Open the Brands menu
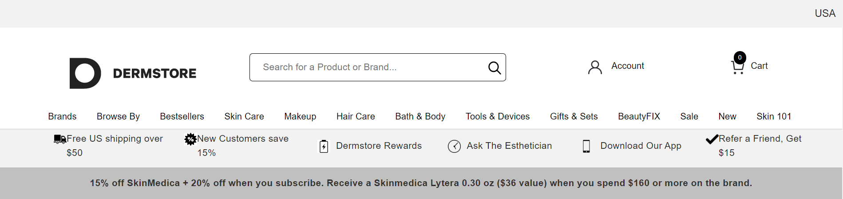 coord(62,116)
